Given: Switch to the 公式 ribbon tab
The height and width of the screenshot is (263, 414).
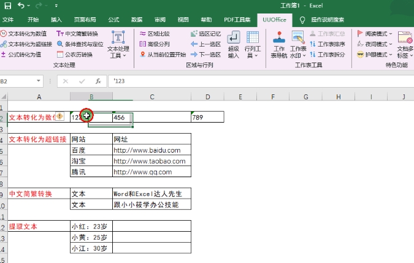Looking at the screenshot, I should (113, 20).
